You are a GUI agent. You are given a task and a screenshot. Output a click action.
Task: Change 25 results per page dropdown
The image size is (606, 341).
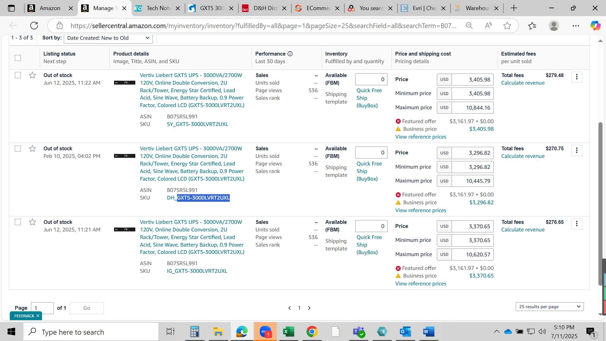click(x=550, y=307)
